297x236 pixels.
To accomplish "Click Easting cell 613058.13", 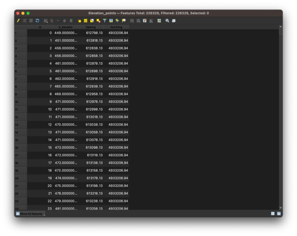I will (x=91, y=132).
